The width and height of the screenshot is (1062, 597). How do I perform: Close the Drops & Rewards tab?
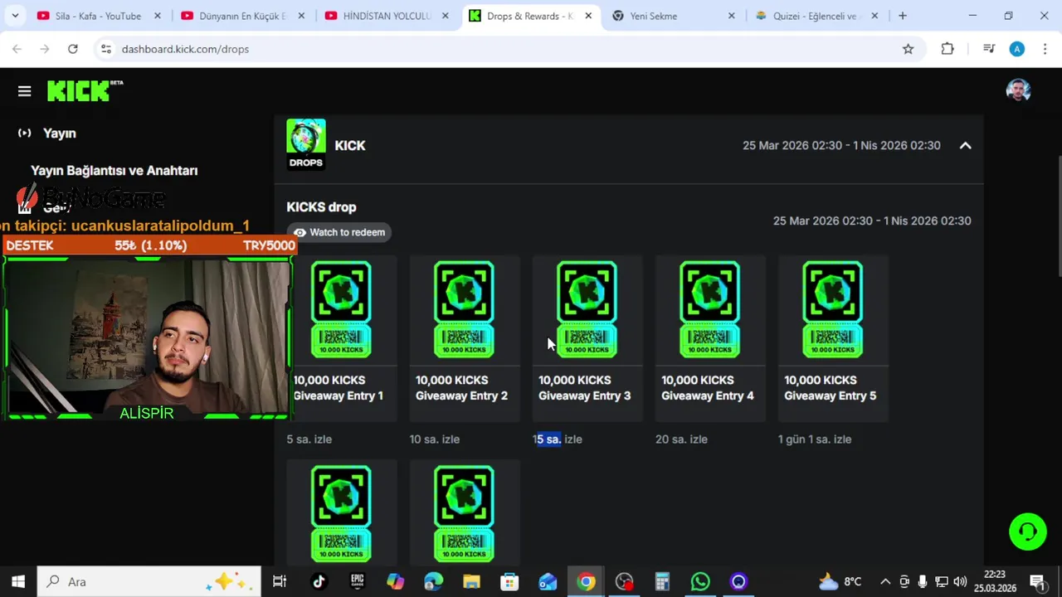tap(587, 16)
